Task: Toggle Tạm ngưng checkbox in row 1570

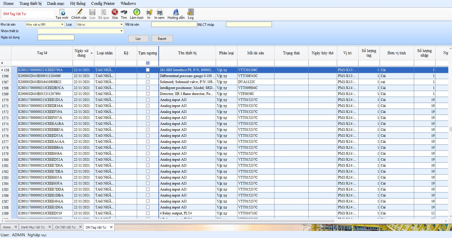Action: [x=148, y=100]
